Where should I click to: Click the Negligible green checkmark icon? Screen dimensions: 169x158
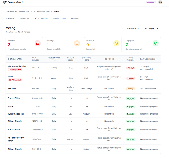click(156, 43)
